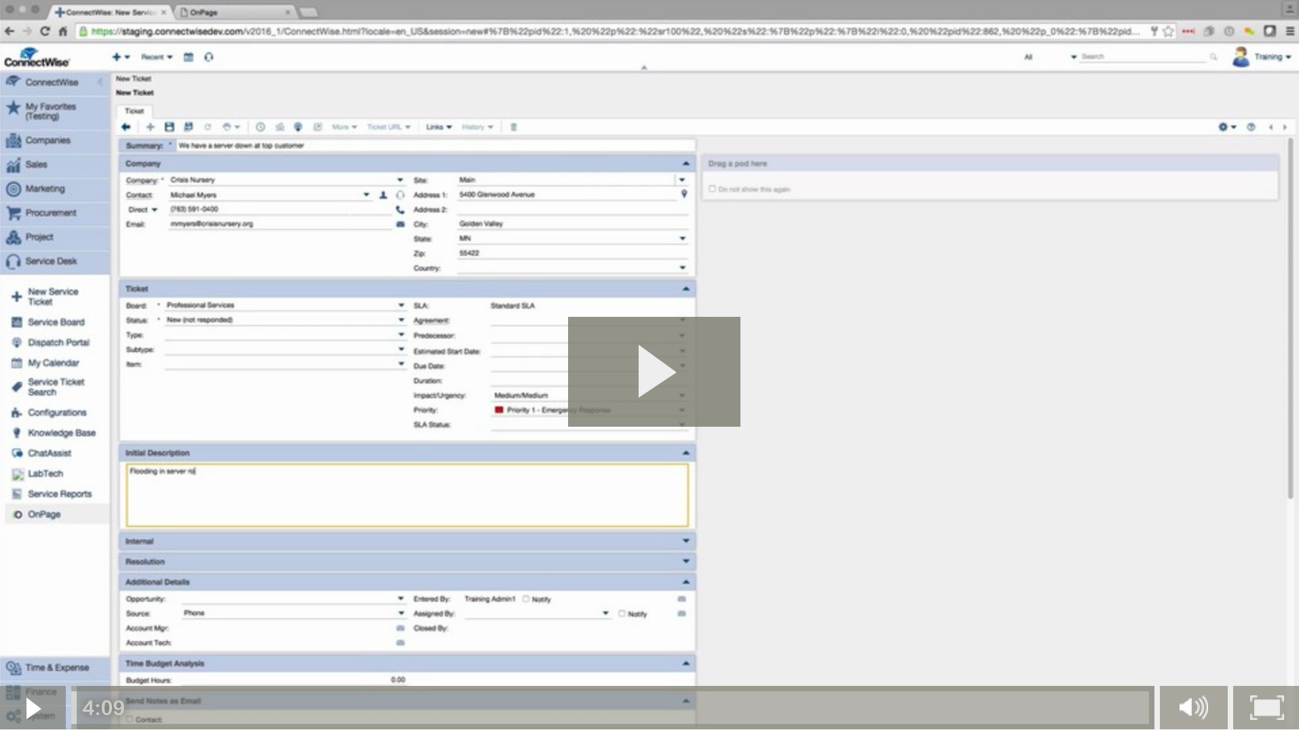The image size is (1299, 730).
Task: Open the Source dropdown showing Phone
Action: [x=400, y=613]
